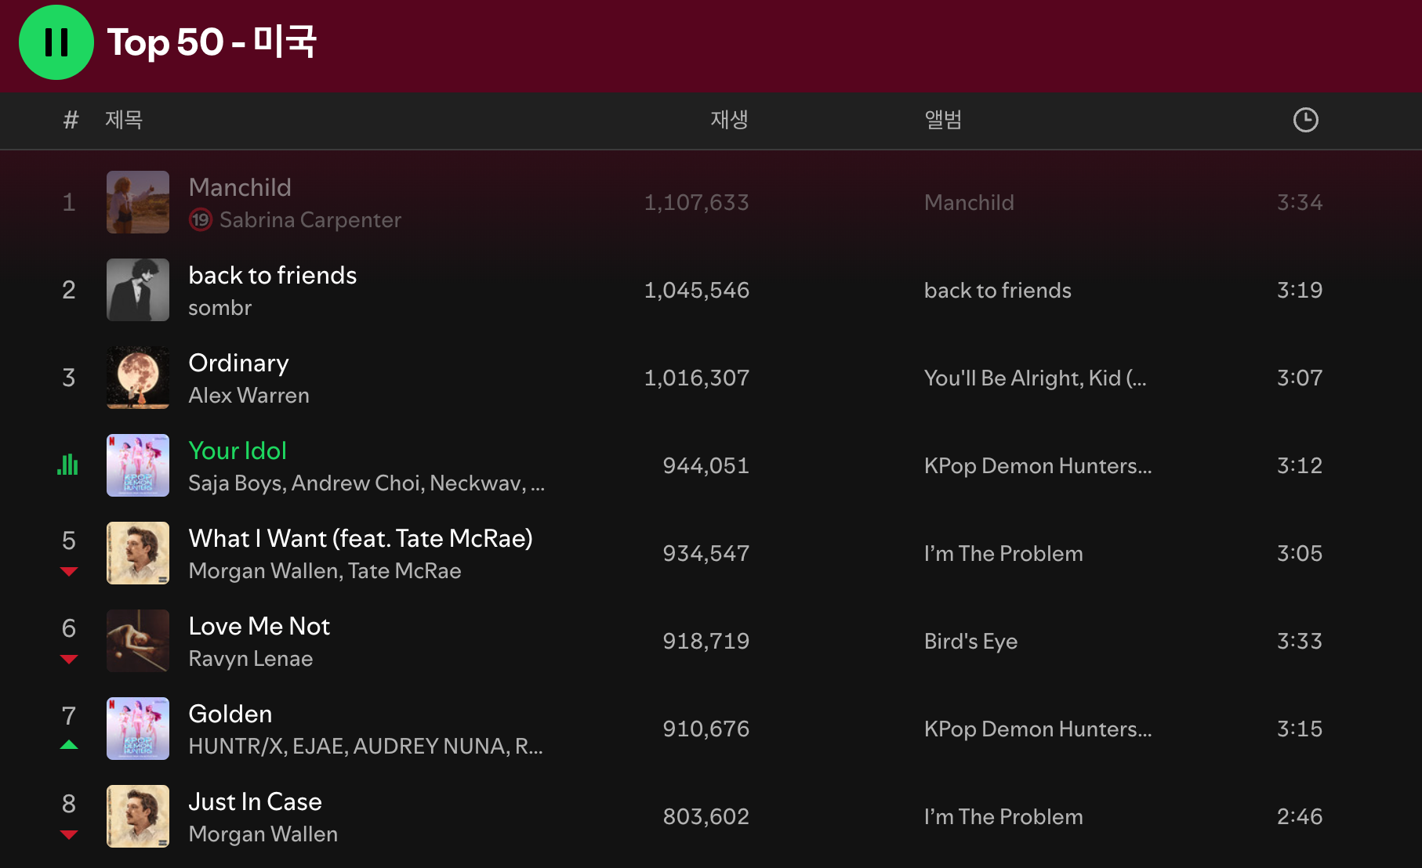Open the Bird's Eye album link
Screen dimensions: 1422x868
pyautogui.click(x=970, y=642)
